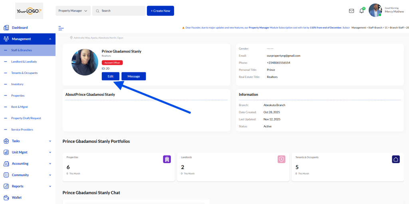409x204 pixels.
Task: Click the purple Properties building icon
Action: coord(167,159)
